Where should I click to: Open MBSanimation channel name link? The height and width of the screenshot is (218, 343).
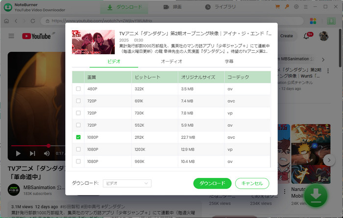pyautogui.click(x=44, y=187)
